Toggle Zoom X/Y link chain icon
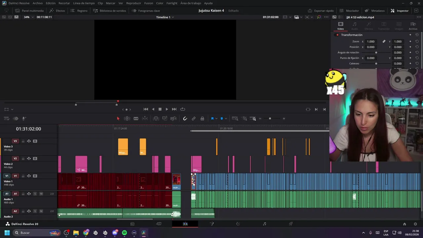The image size is (423, 238). click(384, 42)
